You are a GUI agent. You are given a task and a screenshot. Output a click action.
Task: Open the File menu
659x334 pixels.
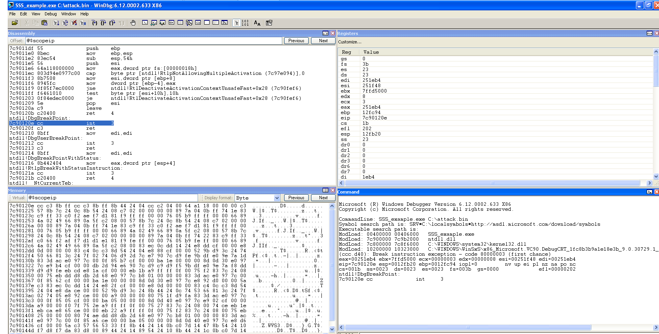pos(12,14)
